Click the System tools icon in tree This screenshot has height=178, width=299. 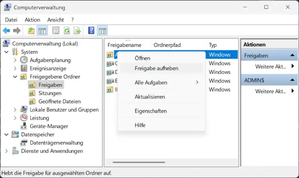pyautogui.click(x=15, y=52)
